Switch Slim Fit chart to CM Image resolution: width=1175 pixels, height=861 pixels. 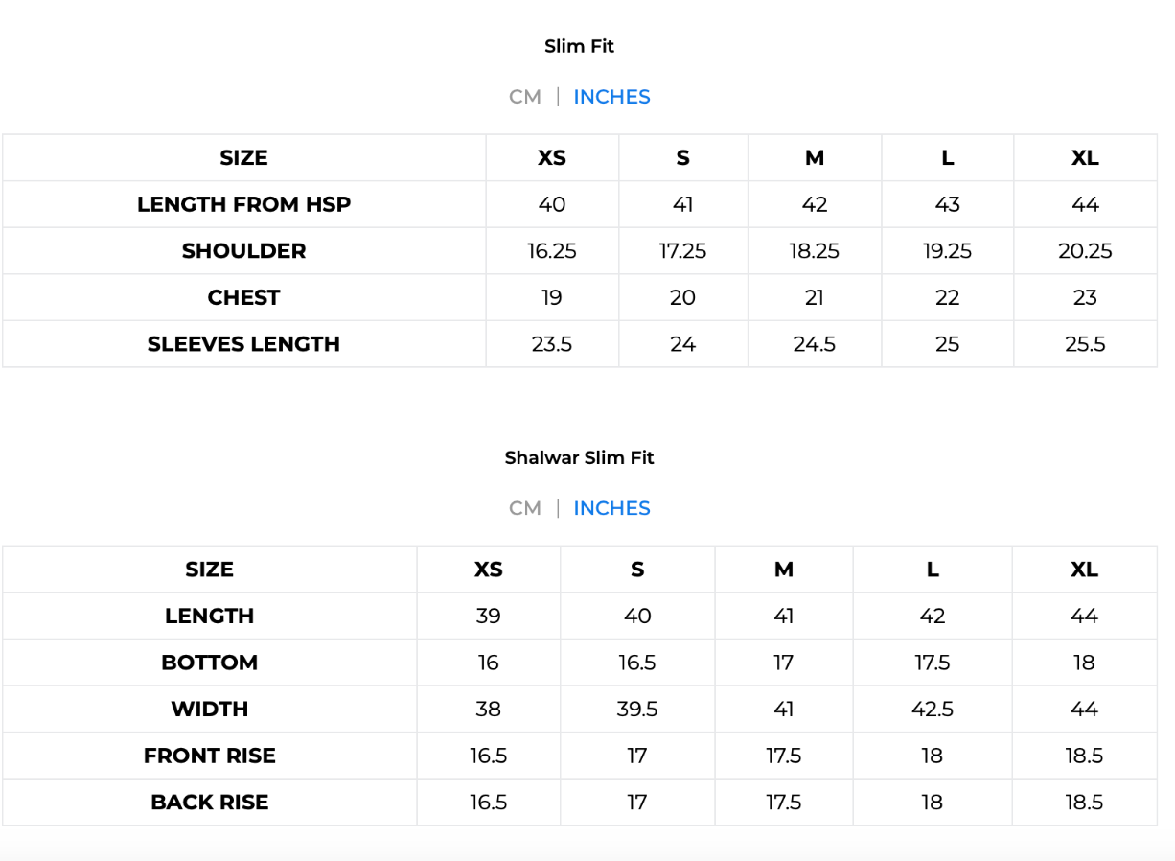click(x=525, y=97)
